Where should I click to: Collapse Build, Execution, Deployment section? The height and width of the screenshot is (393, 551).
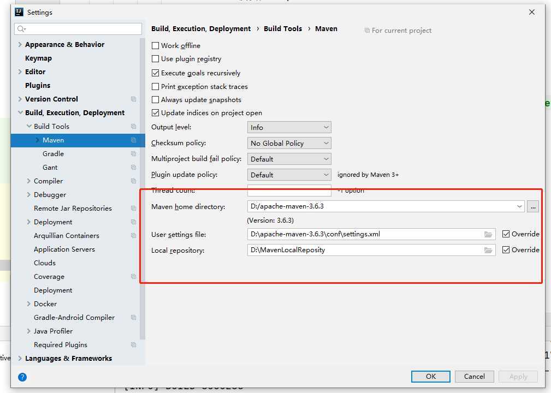[x=20, y=113]
